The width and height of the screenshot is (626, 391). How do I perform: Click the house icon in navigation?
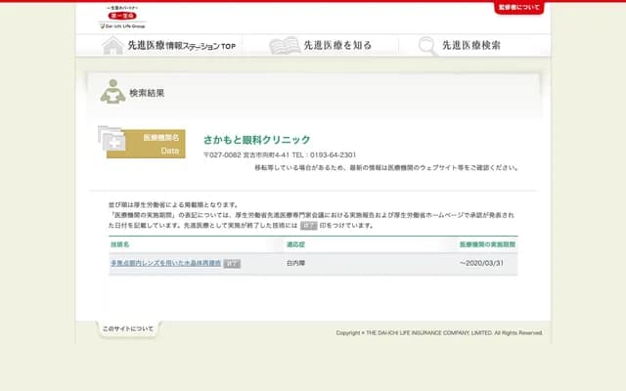112,46
